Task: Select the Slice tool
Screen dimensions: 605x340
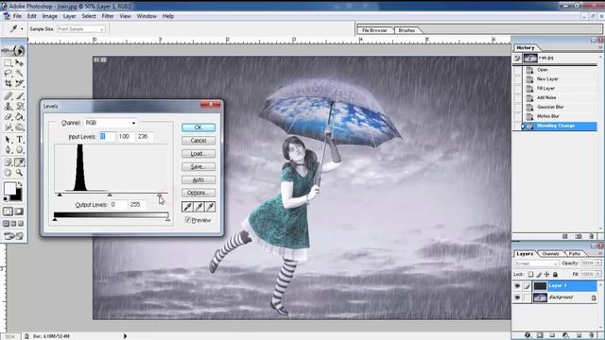Action: click(19, 83)
